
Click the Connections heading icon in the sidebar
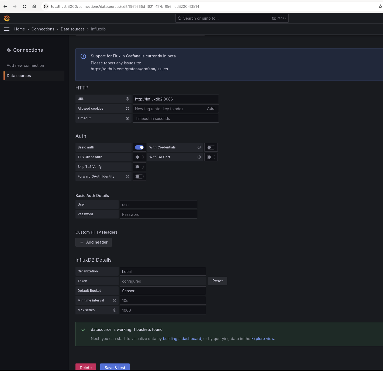(x=9, y=50)
